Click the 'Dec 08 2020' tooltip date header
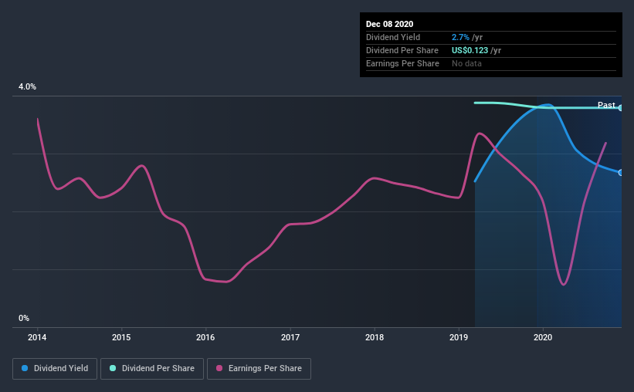This screenshot has height=392, width=634. click(392, 24)
